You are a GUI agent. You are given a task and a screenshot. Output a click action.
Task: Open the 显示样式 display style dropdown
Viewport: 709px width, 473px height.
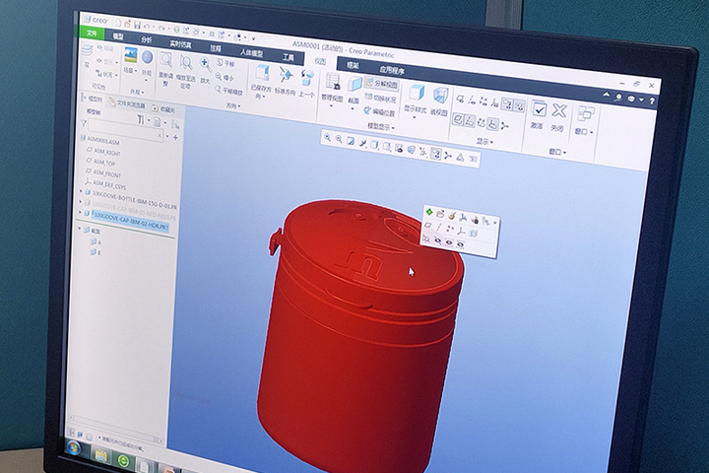(x=415, y=96)
